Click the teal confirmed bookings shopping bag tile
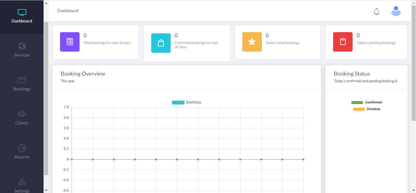Screen dimensions: 416x193 tap(161, 43)
